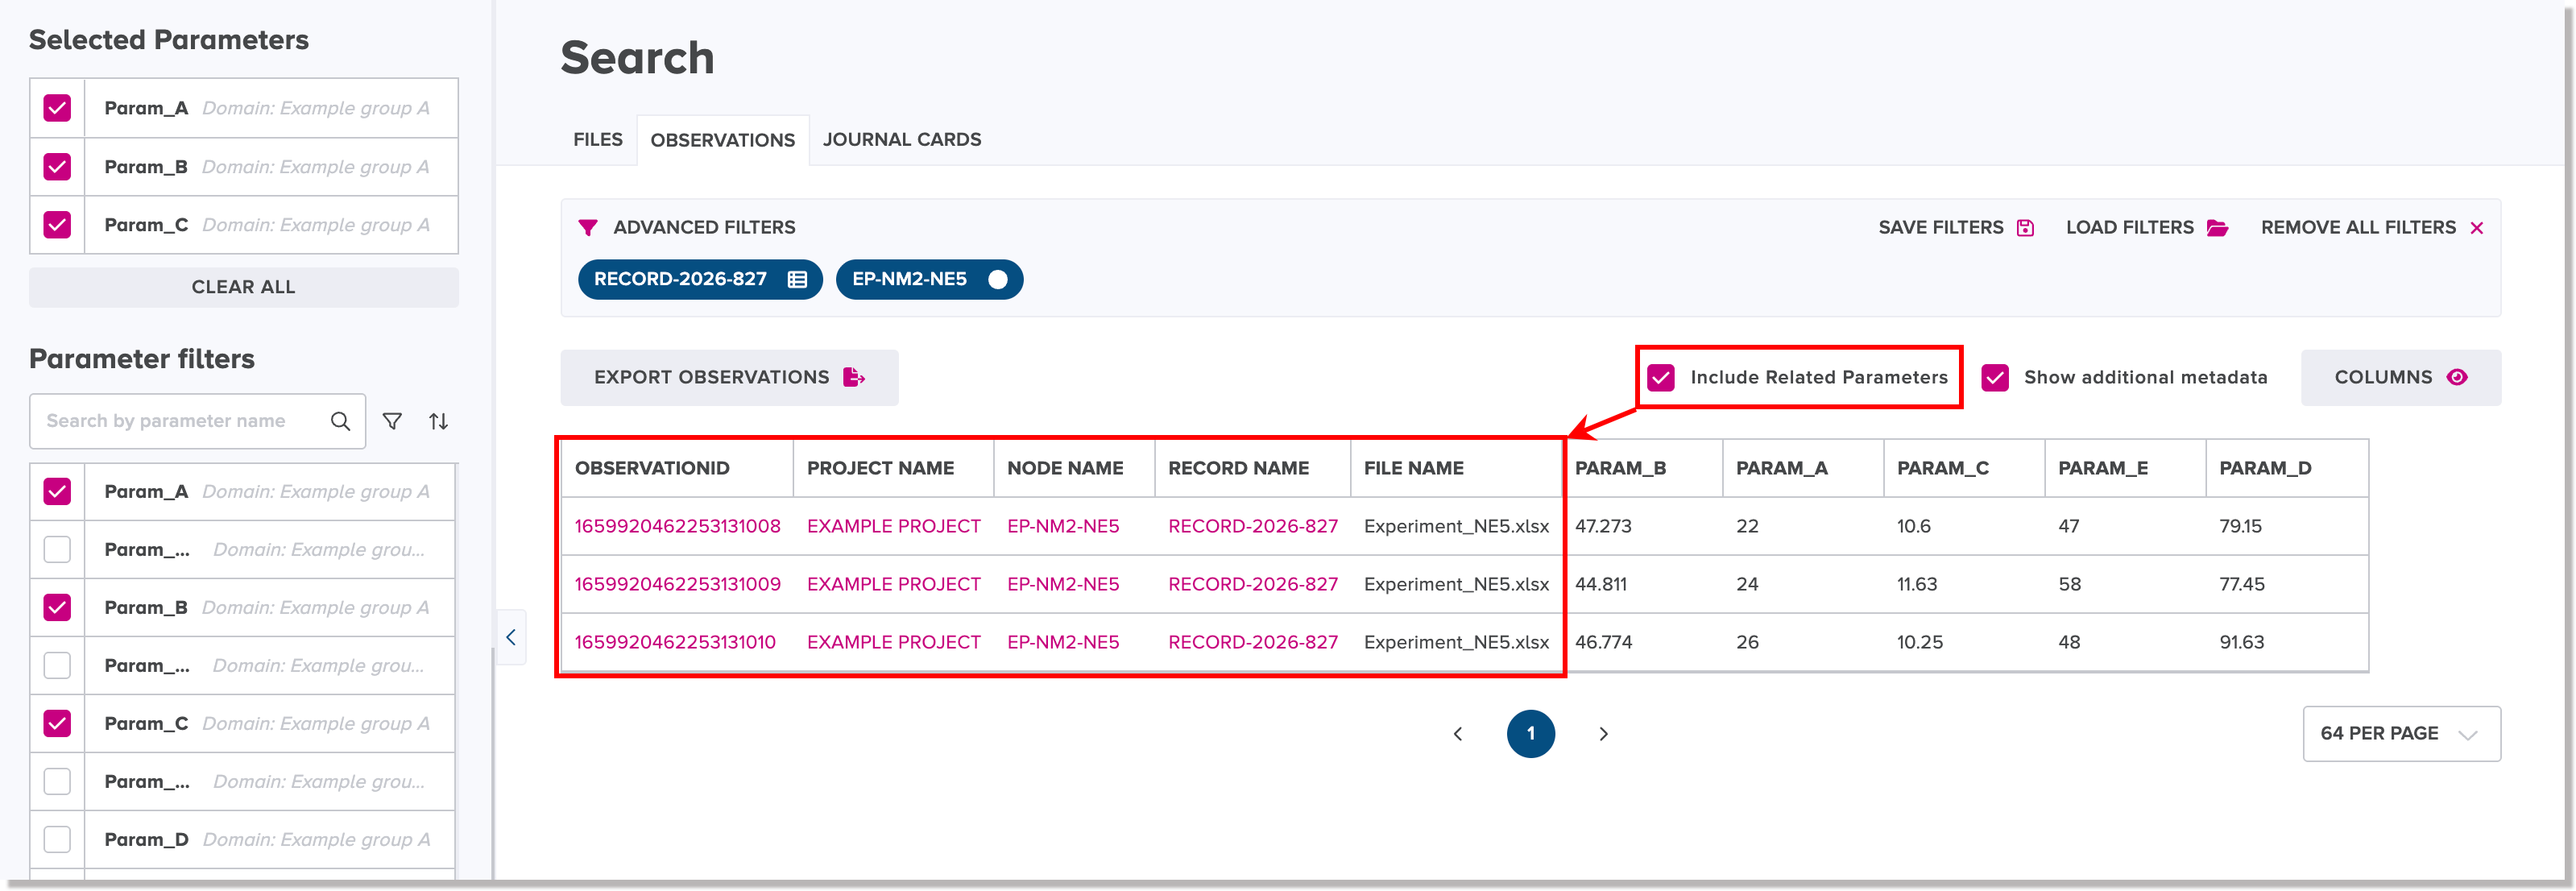Toggle Show additional metadata checkbox
The width and height of the screenshot is (2576, 891).
(x=1995, y=377)
